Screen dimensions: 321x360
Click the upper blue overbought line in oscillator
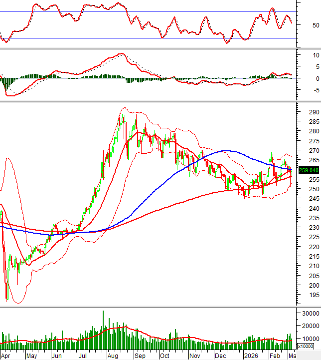click(150, 11)
